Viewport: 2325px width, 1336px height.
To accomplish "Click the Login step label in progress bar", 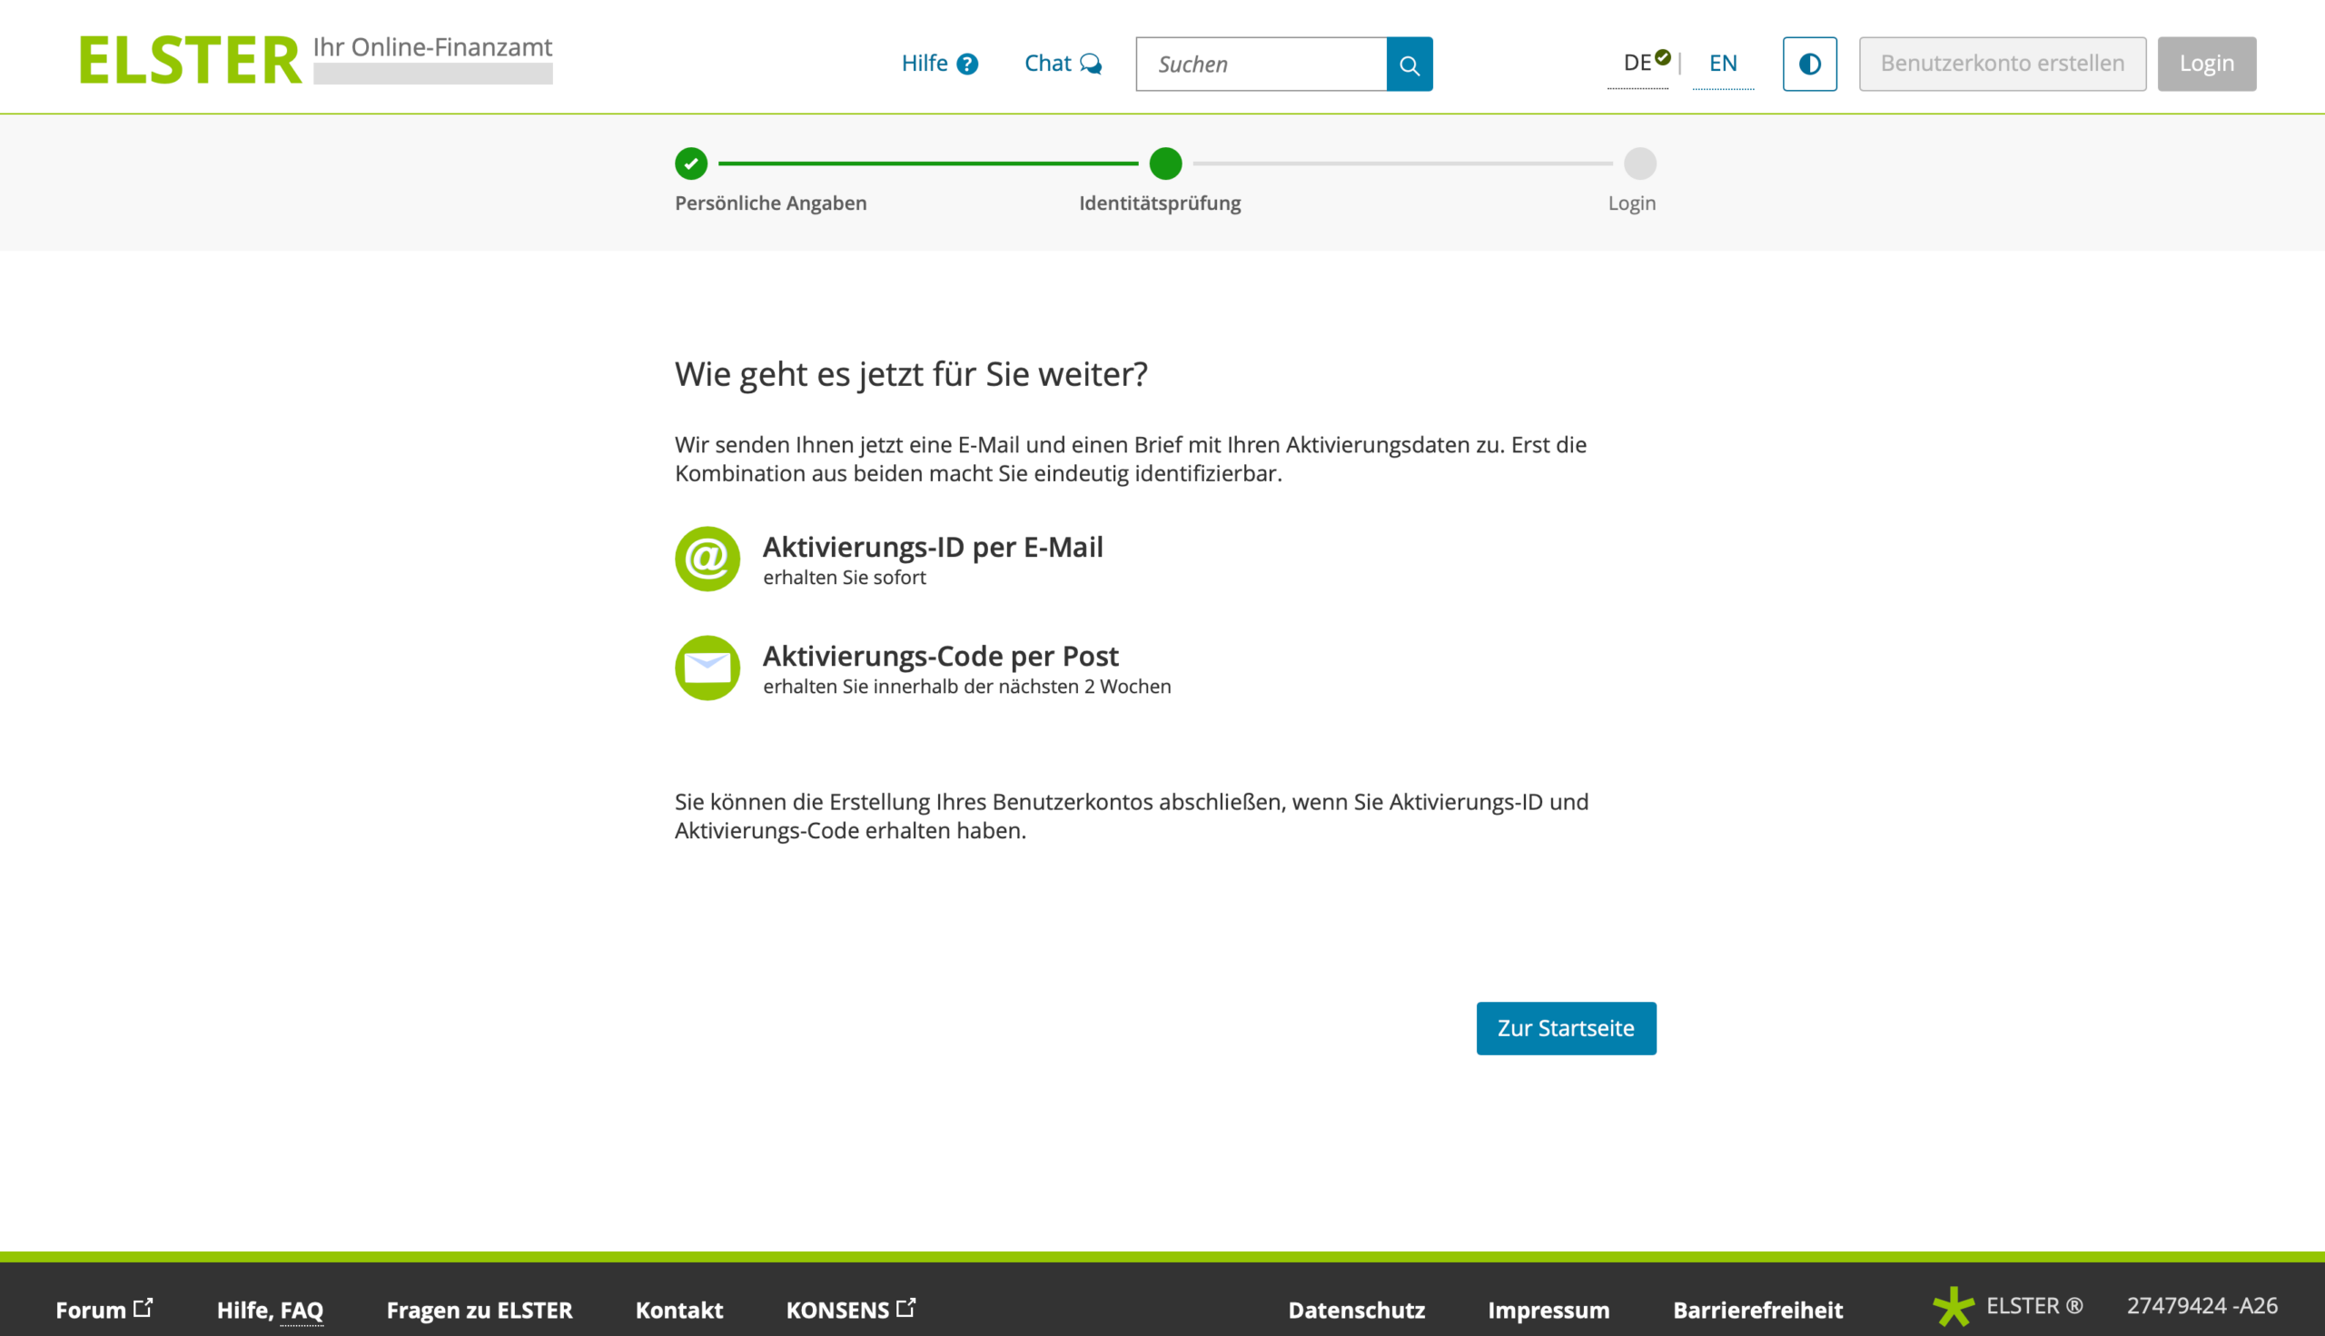I will pos(1631,203).
